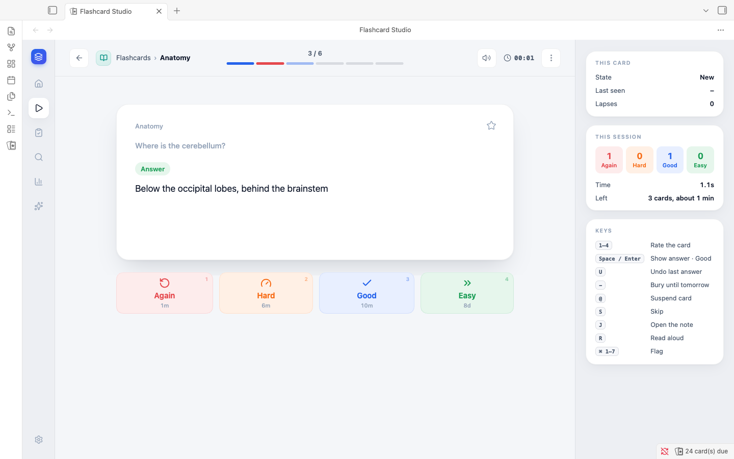Click the red second progress segment
Image resolution: width=734 pixels, height=459 pixels.
tap(270, 64)
